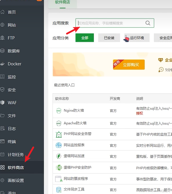This screenshot has height=194, width=172.
Task: Focus the 应用搜索 input field
Action: pyautogui.click(x=115, y=23)
